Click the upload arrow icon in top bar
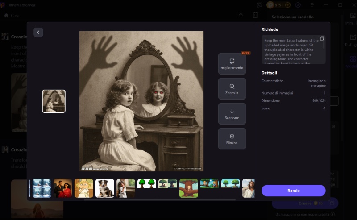The image size is (357, 220). point(241,15)
